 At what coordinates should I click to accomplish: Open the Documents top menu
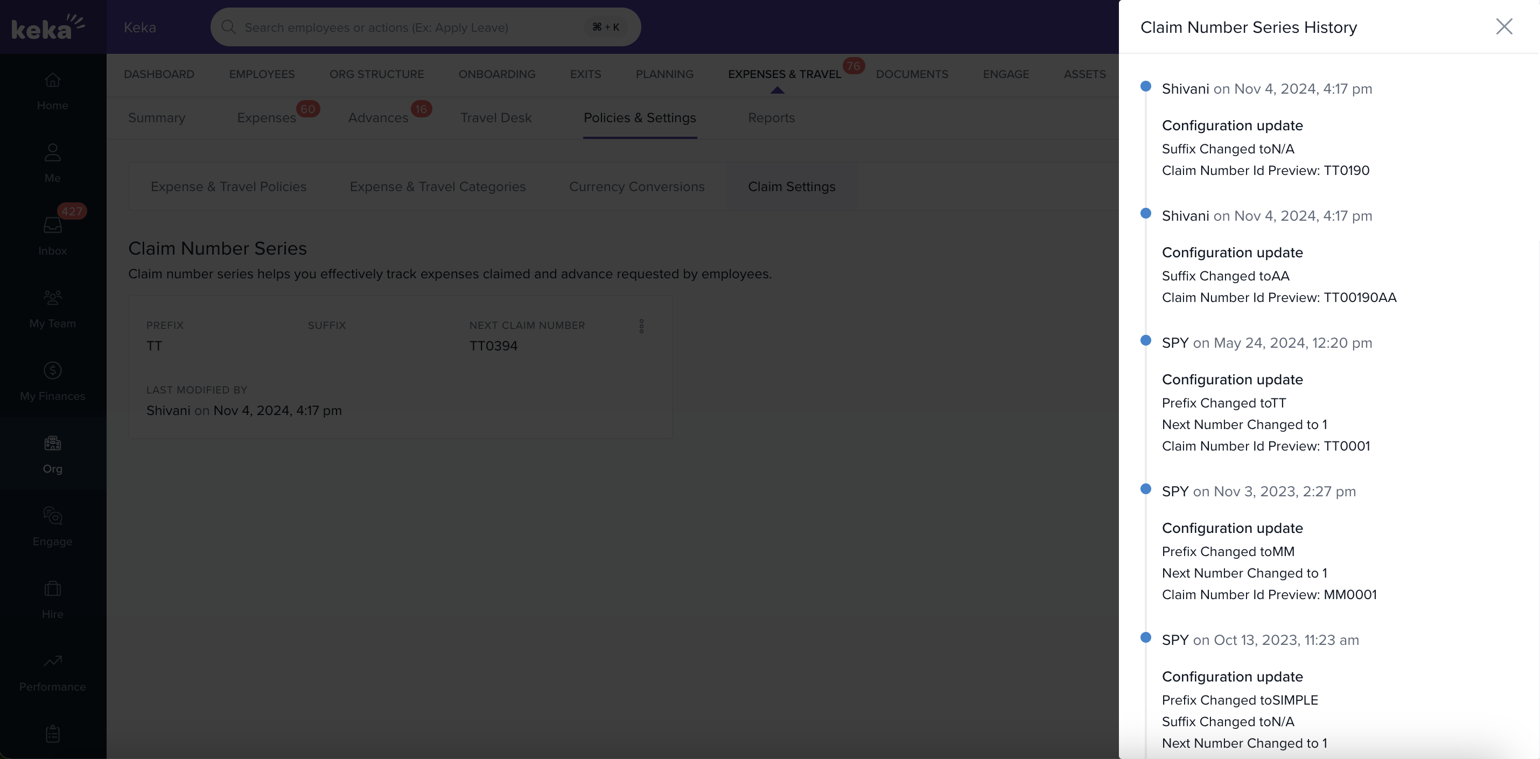click(x=912, y=74)
